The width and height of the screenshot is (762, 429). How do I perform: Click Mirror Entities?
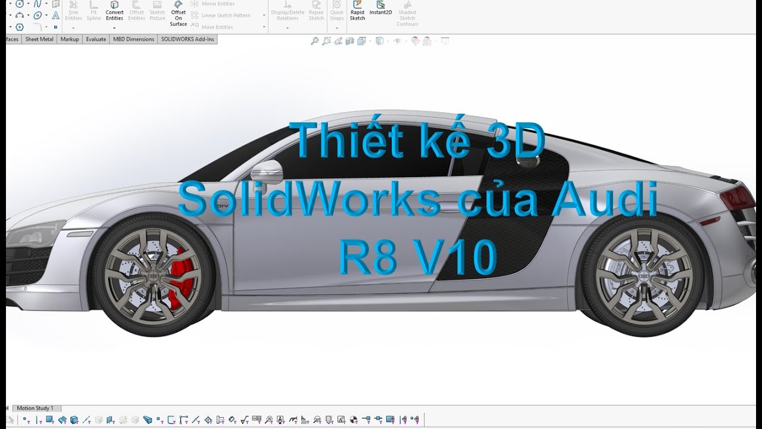pyautogui.click(x=212, y=4)
